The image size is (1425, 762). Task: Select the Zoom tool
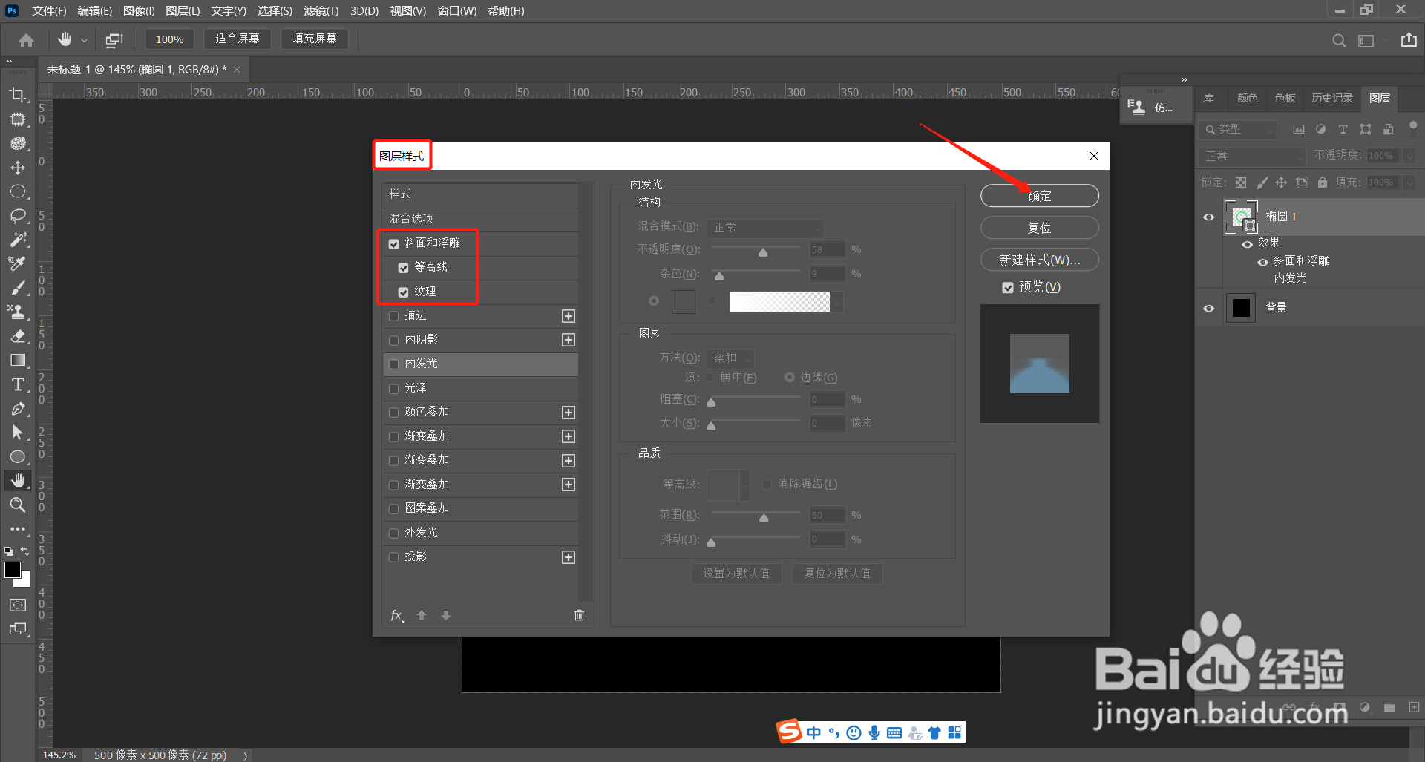pos(18,505)
